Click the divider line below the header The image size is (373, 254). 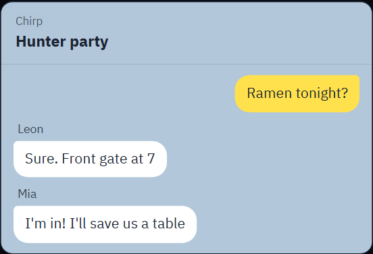(186, 64)
